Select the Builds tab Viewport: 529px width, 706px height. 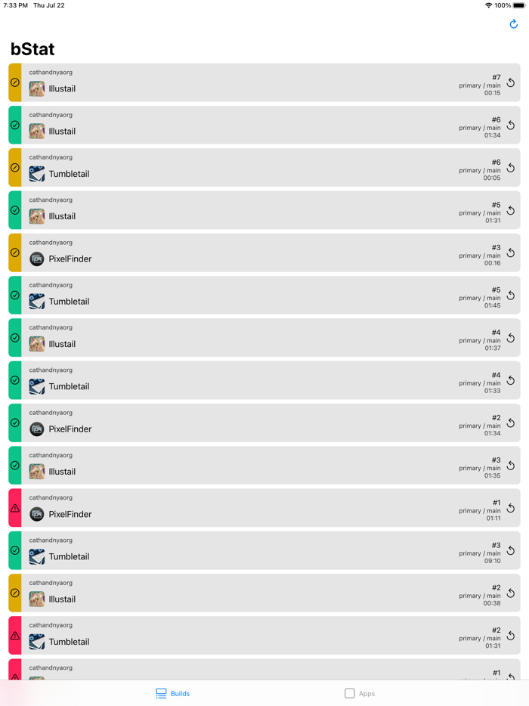pos(173,693)
